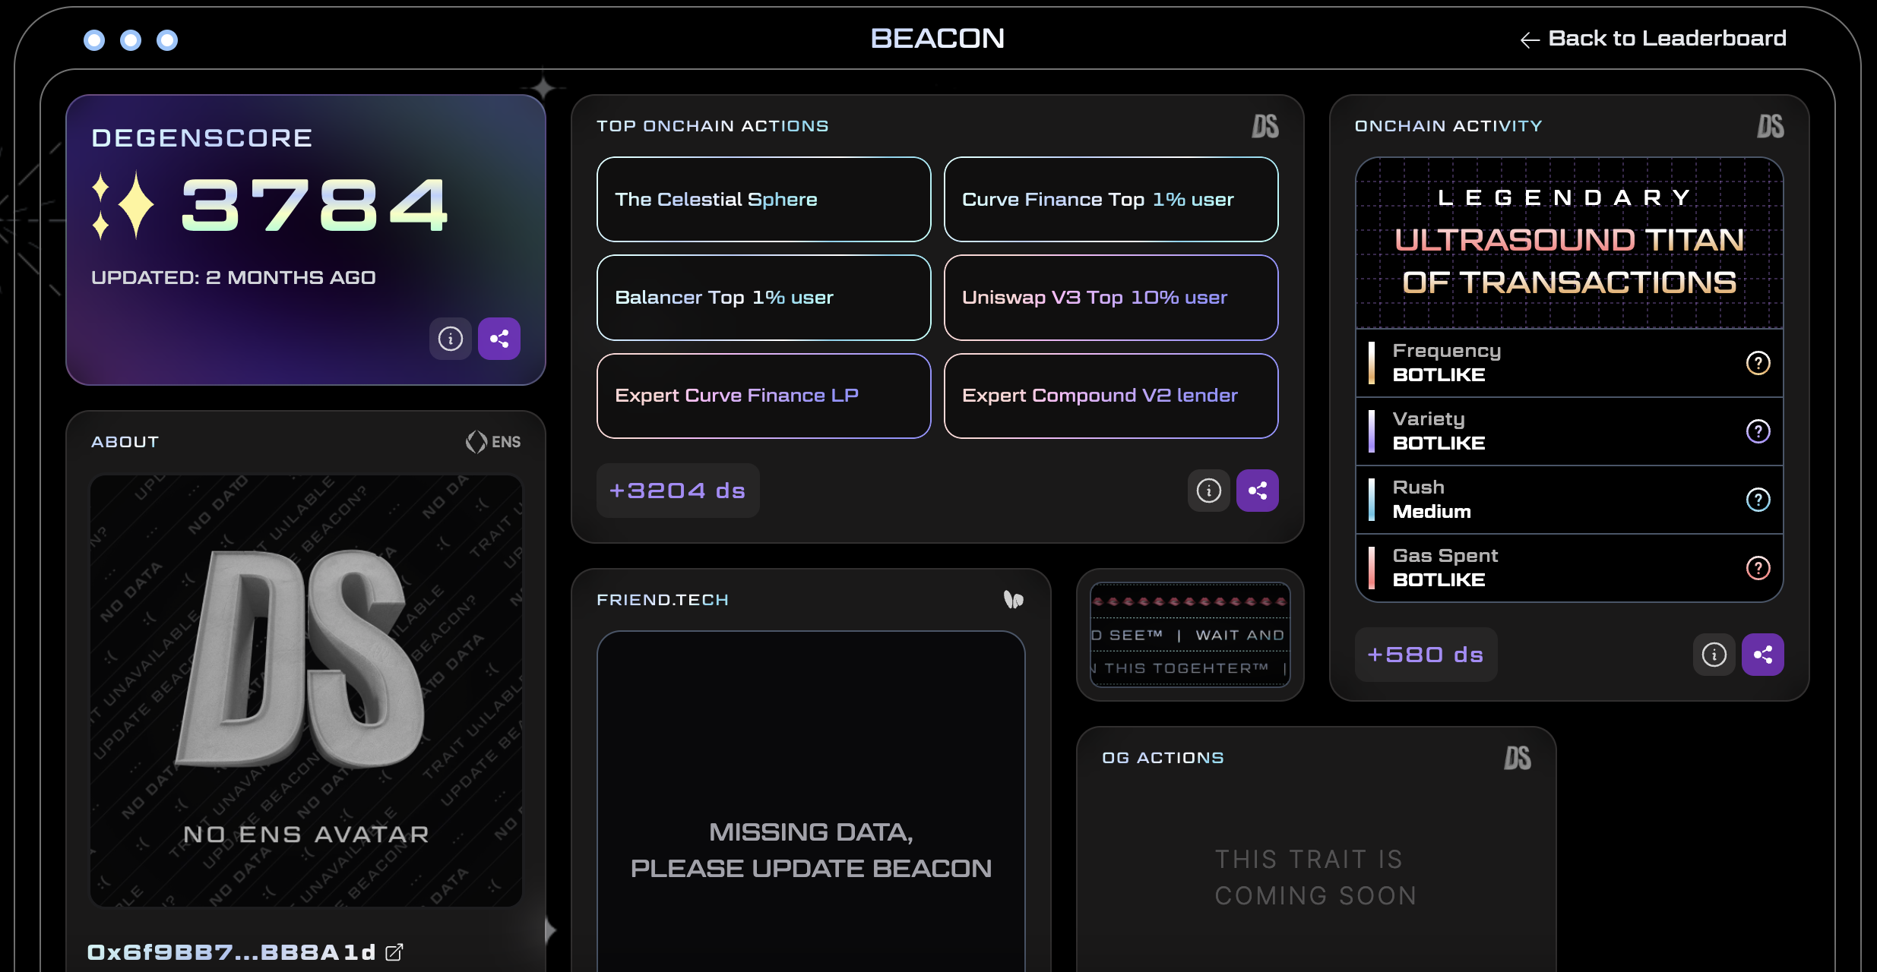1877x972 pixels.
Task: Click the scrolling marquee ticker card
Action: point(1189,635)
